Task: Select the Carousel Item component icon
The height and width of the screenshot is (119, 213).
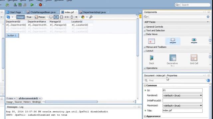Action: click(194, 41)
